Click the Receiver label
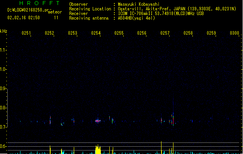The width and height of the screenshot is (243, 154). 78,13
